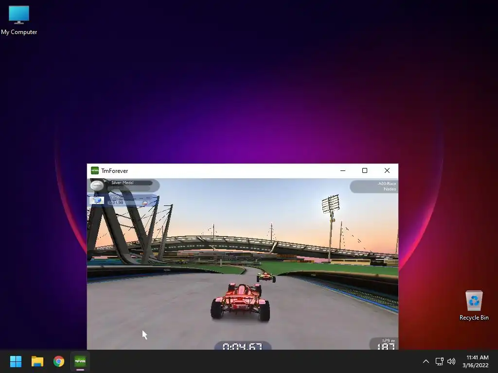
Task: Minimize the TmForever window
Action: [x=343, y=170]
